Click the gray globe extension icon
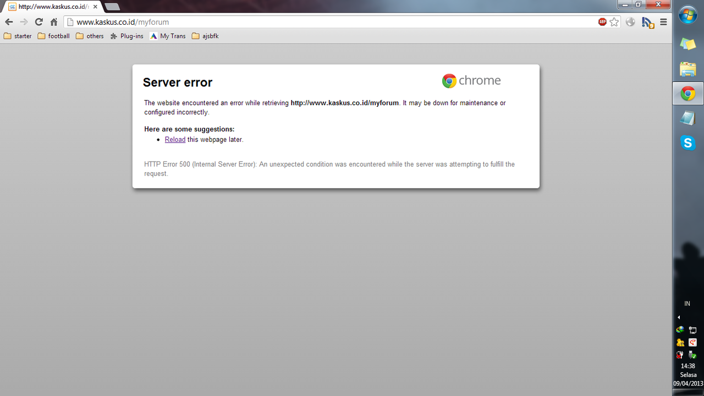 630,22
